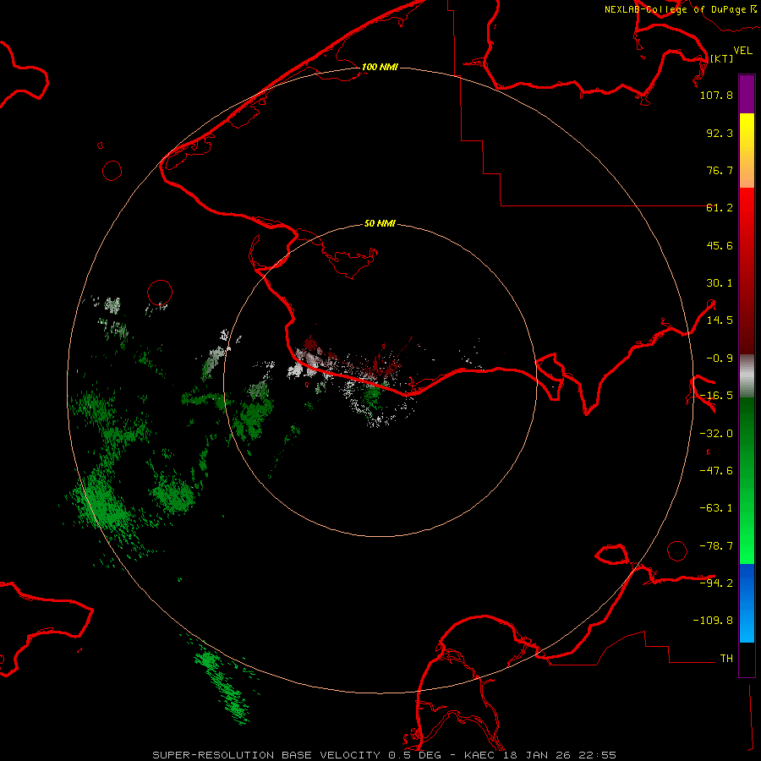This screenshot has height=761, width=761.
Task: Select the 107.8 velocity scale value
Action: pos(716,95)
